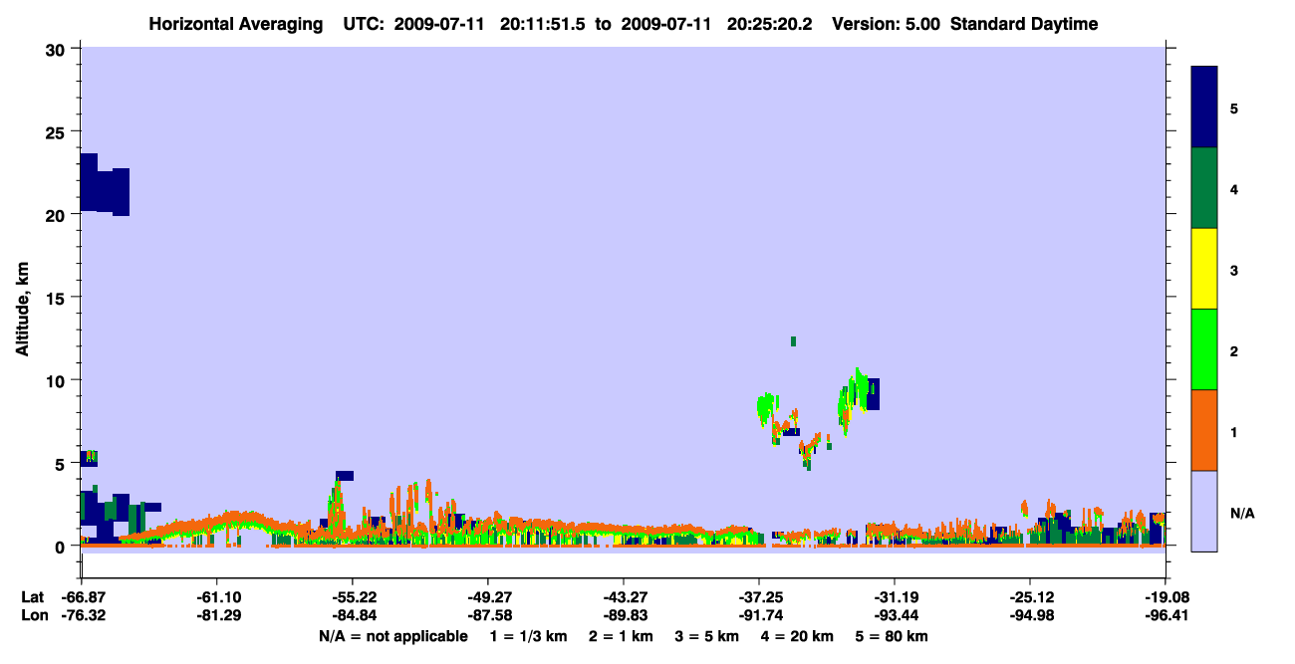Click the latitude label -66.87

[83, 597]
